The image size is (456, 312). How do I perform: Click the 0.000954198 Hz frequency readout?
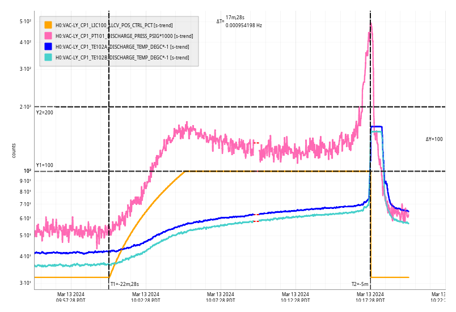pos(243,25)
